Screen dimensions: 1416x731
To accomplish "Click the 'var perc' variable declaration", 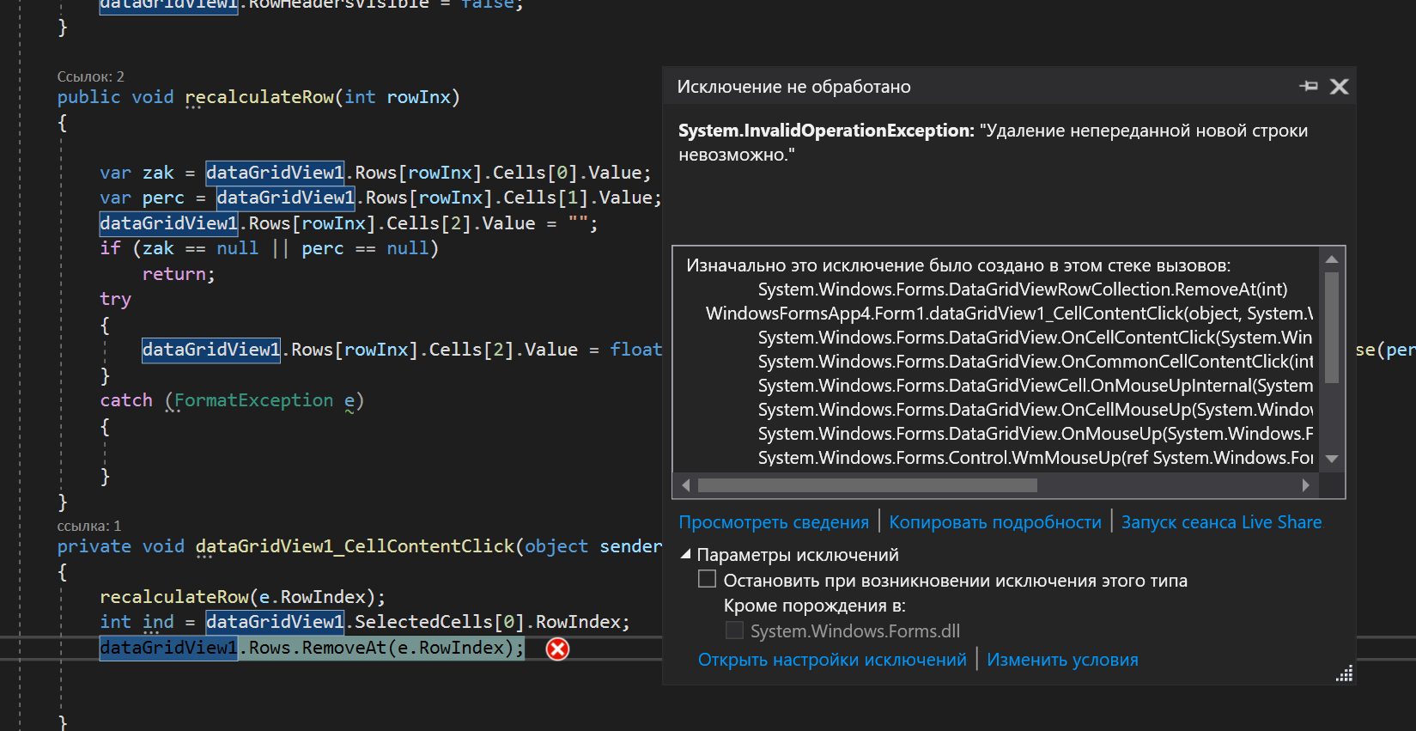I will coord(142,198).
